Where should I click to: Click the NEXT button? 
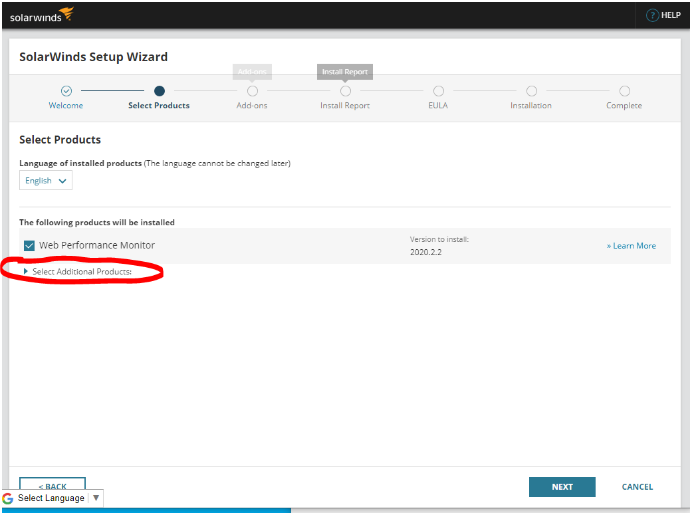point(562,486)
